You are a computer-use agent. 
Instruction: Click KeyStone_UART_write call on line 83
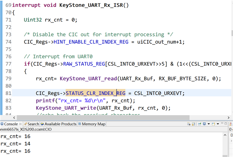pos(66,108)
